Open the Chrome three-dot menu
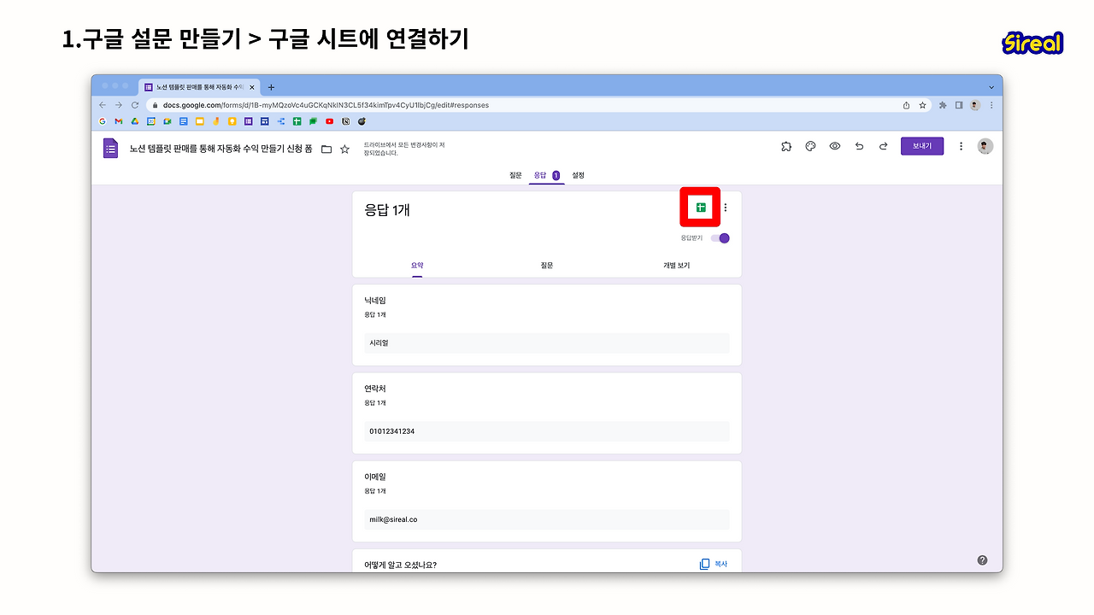The height and width of the screenshot is (615, 1094). [991, 105]
